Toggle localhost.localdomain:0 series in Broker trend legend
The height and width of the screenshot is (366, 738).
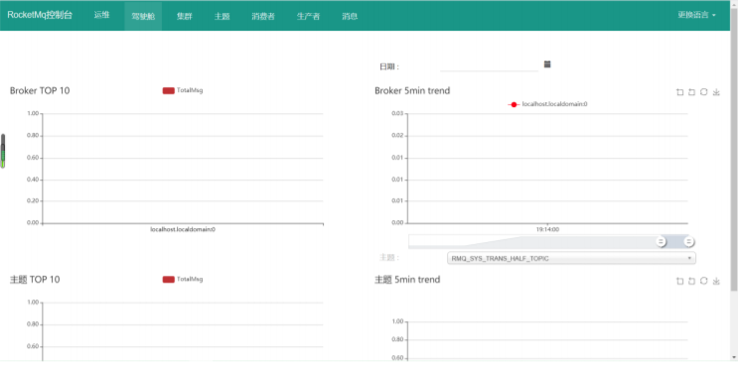[547, 104]
